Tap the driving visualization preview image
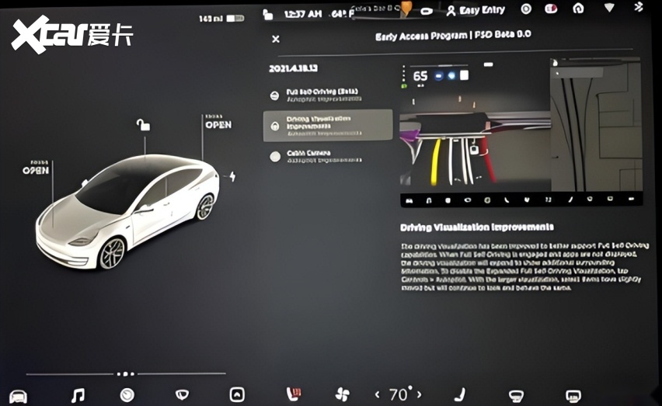662x406 pixels. (x=521, y=133)
